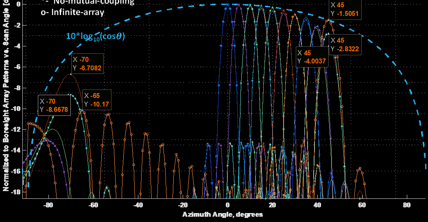Viewport: 428px width, 222px height.
Task: Select the 'o- Infinite-array' legend text
Action: point(72,12)
